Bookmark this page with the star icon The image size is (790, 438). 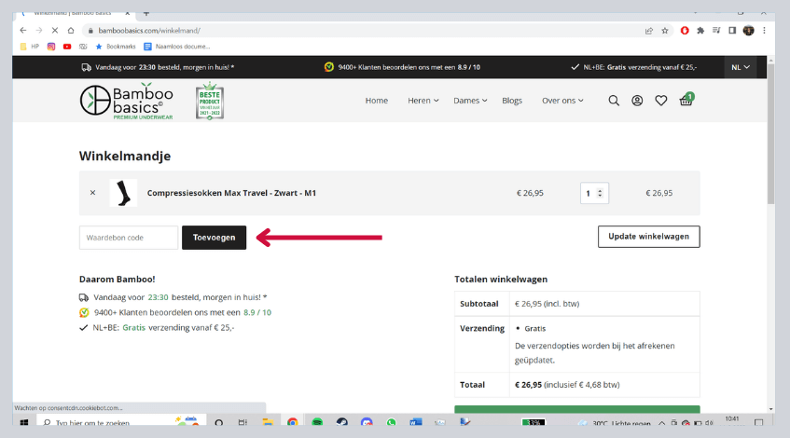[x=665, y=30]
